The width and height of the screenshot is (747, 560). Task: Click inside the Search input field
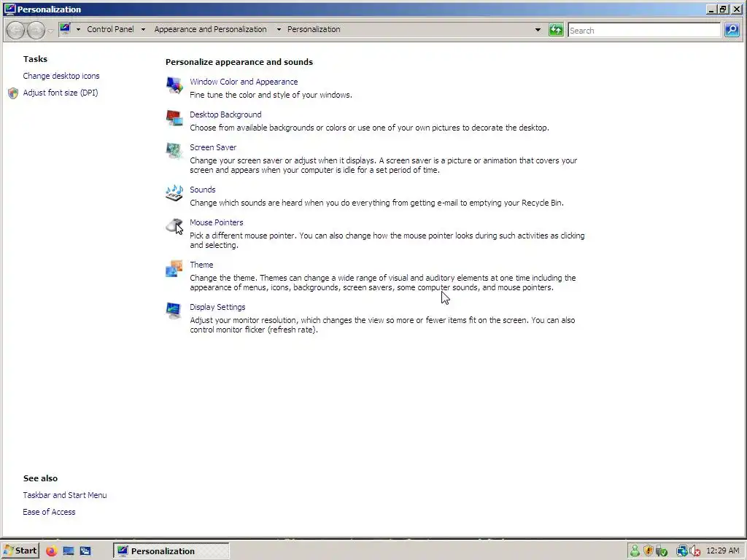coord(643,30)
